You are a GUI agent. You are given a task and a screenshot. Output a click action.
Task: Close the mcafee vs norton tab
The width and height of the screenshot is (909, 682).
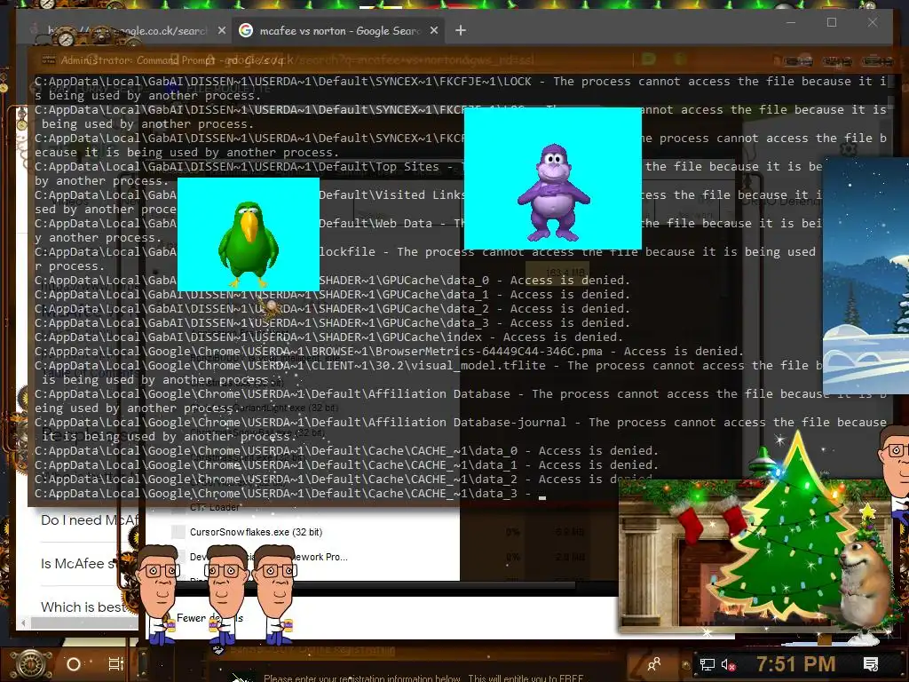pos(433,31)
